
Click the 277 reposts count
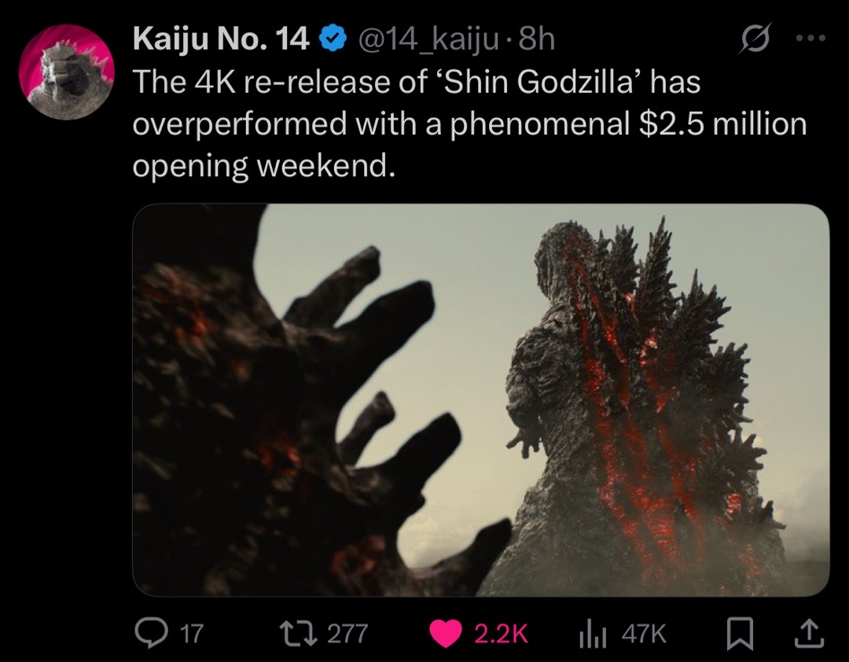[x=347, y=633]
